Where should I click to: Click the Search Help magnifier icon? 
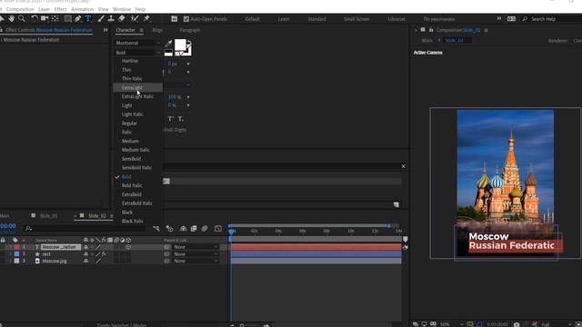click(525, 19)
